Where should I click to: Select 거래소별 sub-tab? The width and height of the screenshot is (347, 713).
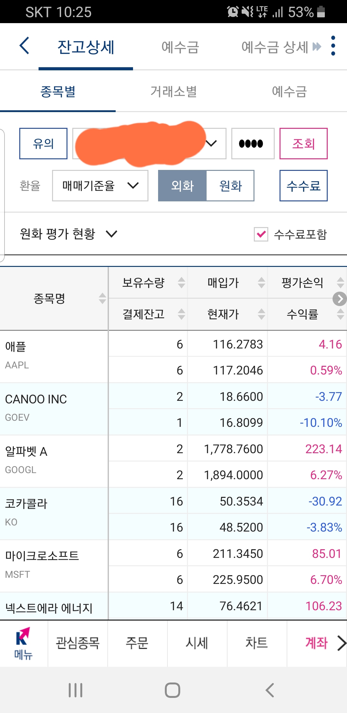coord(173,91)
